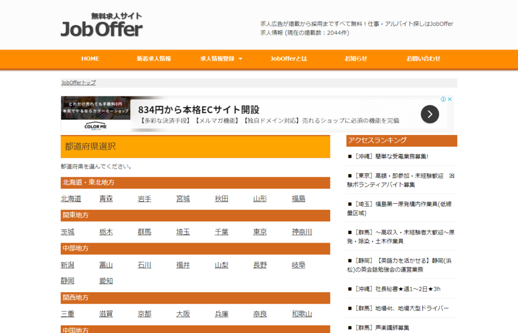Select 兵庫 prefecture link

(222, 314)
